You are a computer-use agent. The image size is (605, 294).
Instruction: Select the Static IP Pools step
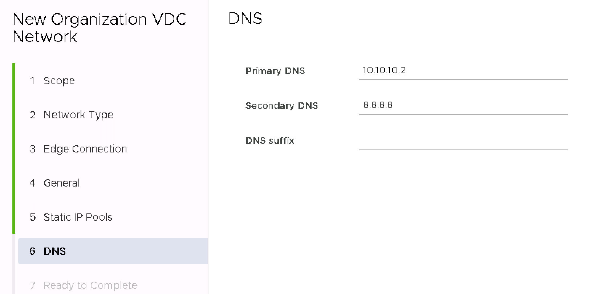(x=78, y=217)
